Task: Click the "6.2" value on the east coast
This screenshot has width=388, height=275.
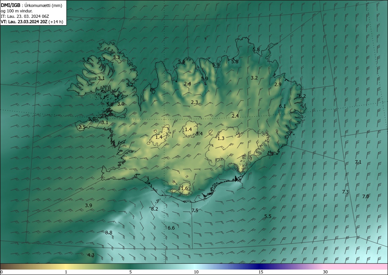Action: pos(302,96)
